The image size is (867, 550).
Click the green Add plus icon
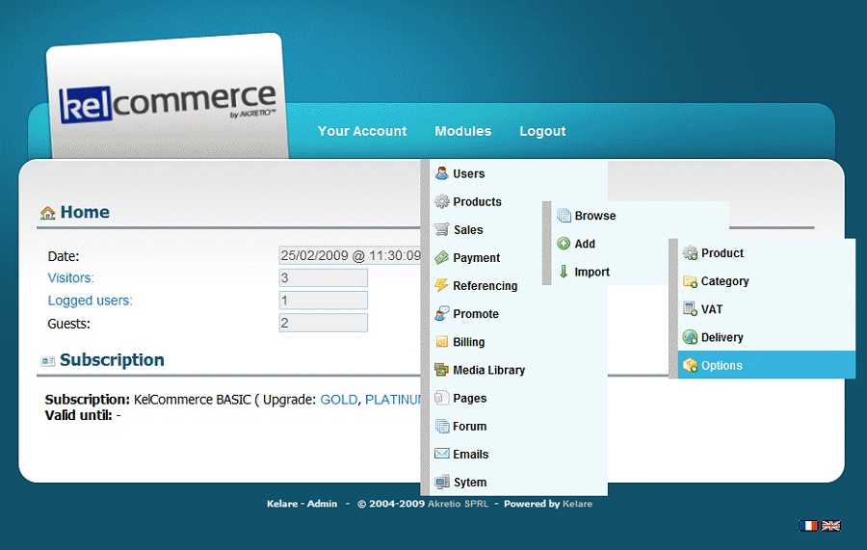565,244
